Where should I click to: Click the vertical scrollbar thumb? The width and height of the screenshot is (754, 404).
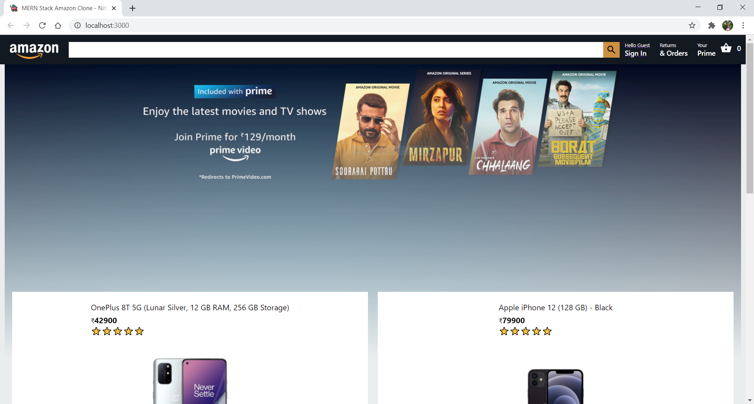[x=750, y=118]
